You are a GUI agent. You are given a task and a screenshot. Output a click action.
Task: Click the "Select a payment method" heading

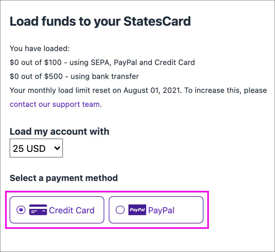(64, 178)
